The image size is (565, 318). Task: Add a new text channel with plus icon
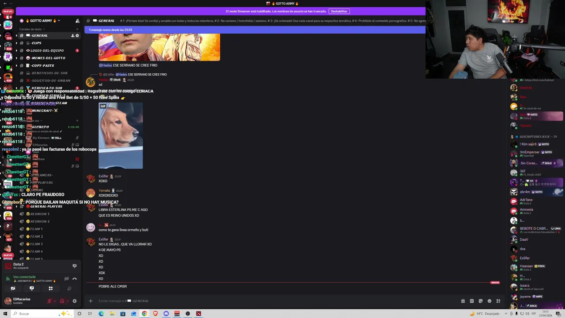click(77, 29)
